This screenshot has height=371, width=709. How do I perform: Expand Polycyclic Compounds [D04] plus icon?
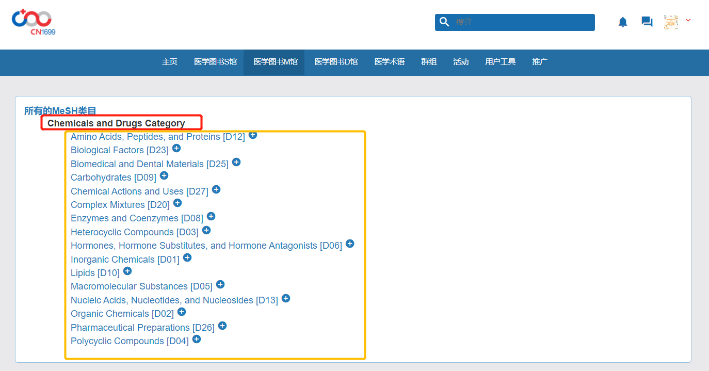(197, 339)
